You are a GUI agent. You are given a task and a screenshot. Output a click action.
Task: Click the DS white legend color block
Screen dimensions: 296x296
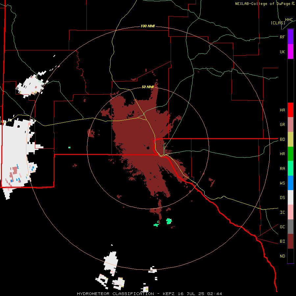coord(290,197)
